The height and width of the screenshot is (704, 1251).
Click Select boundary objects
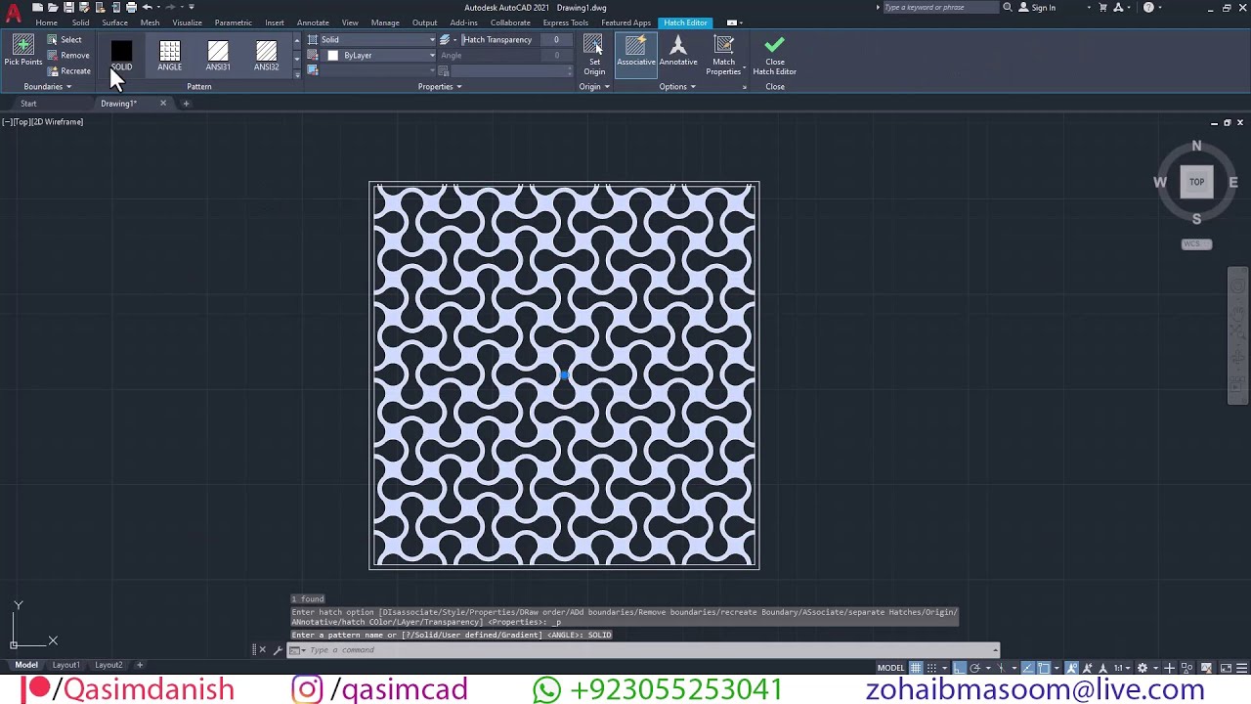pyautogui.click(x=65, y=40)
